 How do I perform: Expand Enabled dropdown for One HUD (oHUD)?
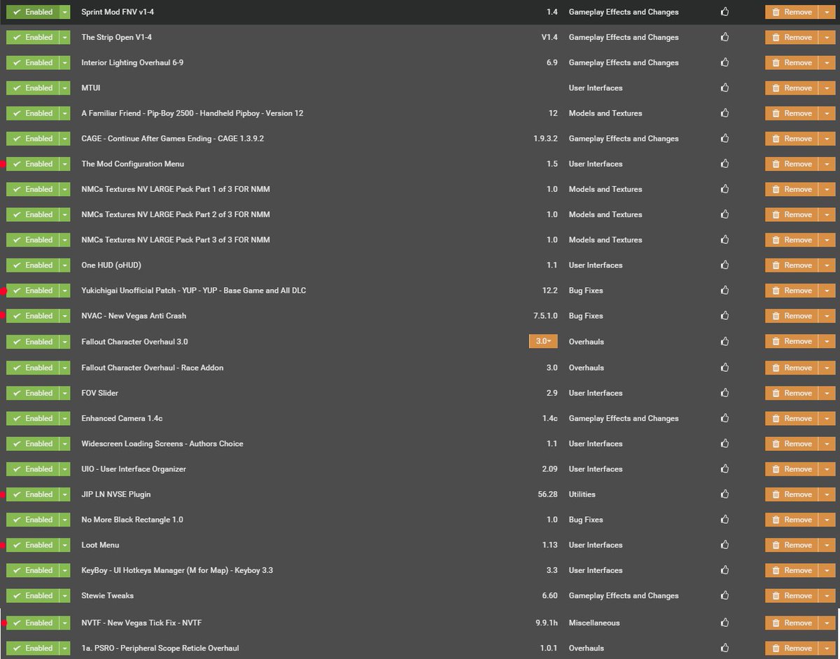[64, 265]
